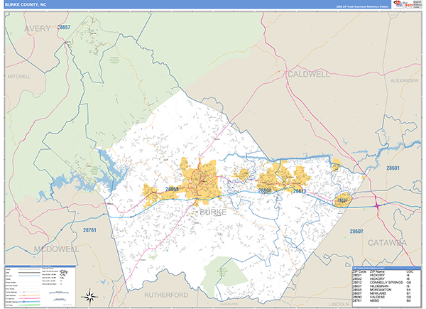The width and height of the screenshot is (426, 309).
Task: Click the 28690 ZIP label on the map
Action: (x=265, y=190)
